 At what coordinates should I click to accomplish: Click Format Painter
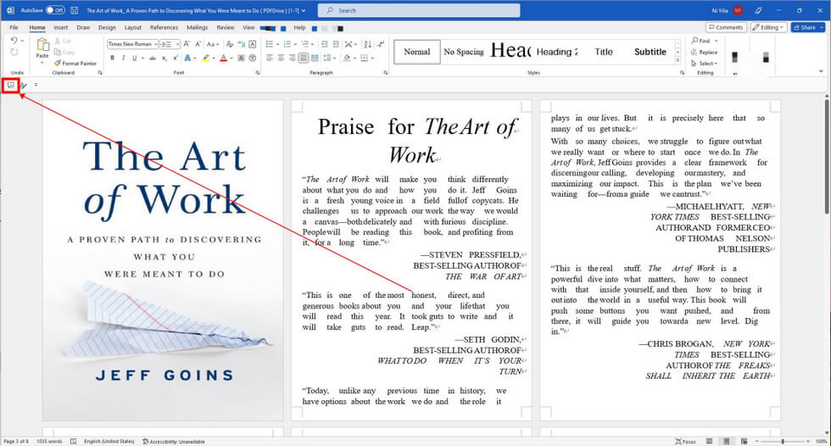pos(75,63)
